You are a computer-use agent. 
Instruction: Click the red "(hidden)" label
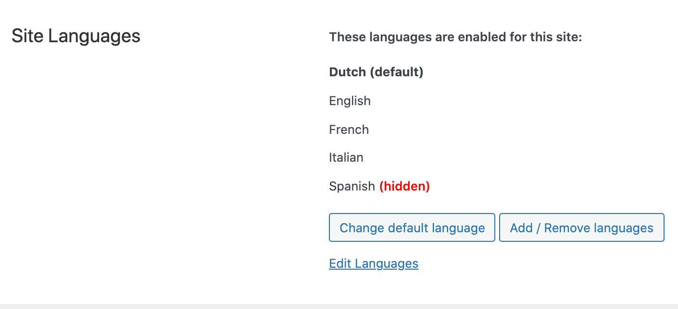click(404, 186)
